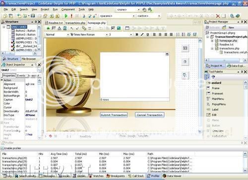The image size is (248, 180).
Task: Run the project with green play button
Action: (66, 16)
